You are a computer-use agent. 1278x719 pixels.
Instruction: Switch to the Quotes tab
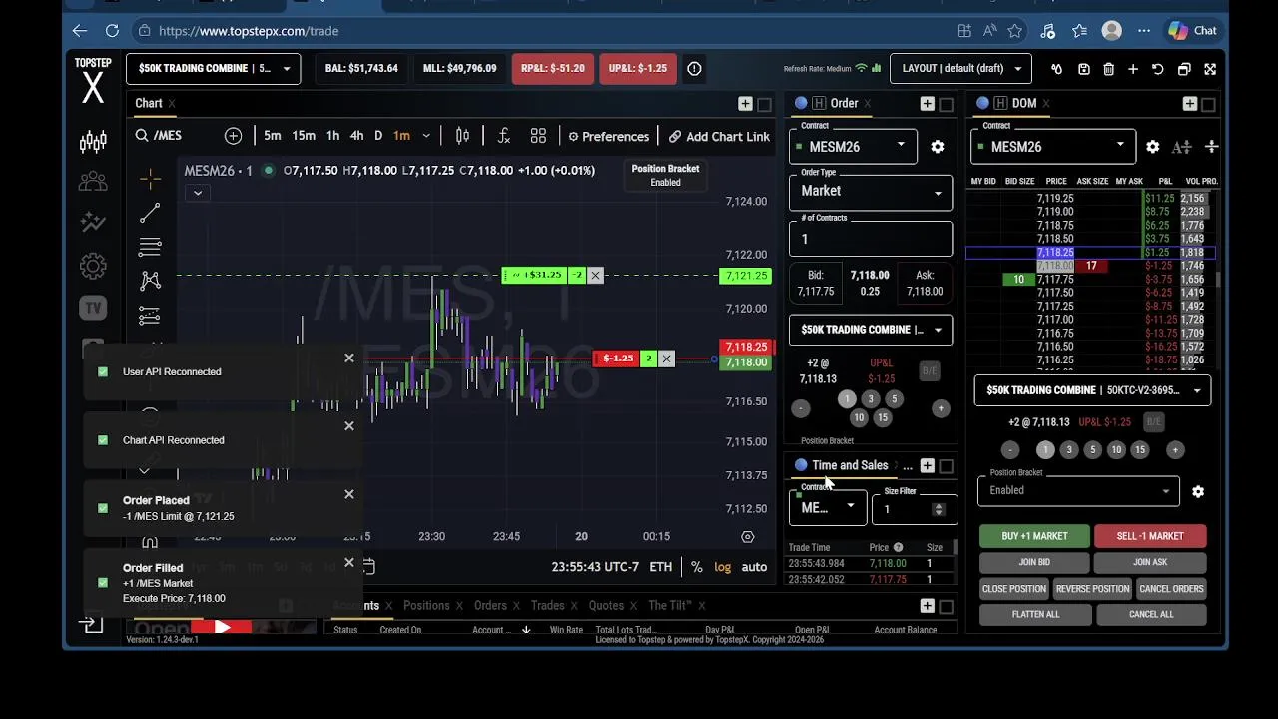click(x=606, y=606)
